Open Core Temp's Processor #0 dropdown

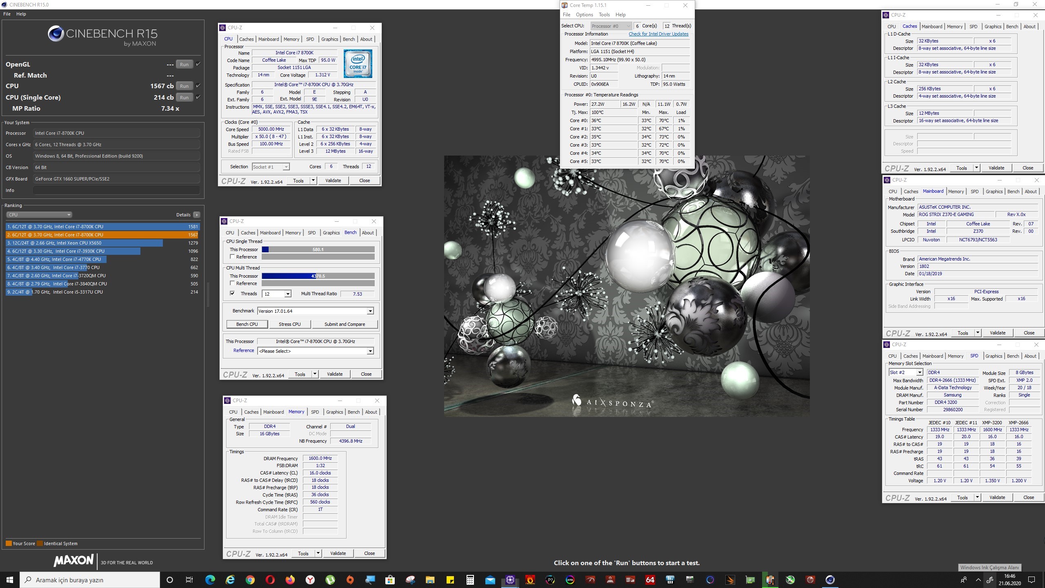611,26
